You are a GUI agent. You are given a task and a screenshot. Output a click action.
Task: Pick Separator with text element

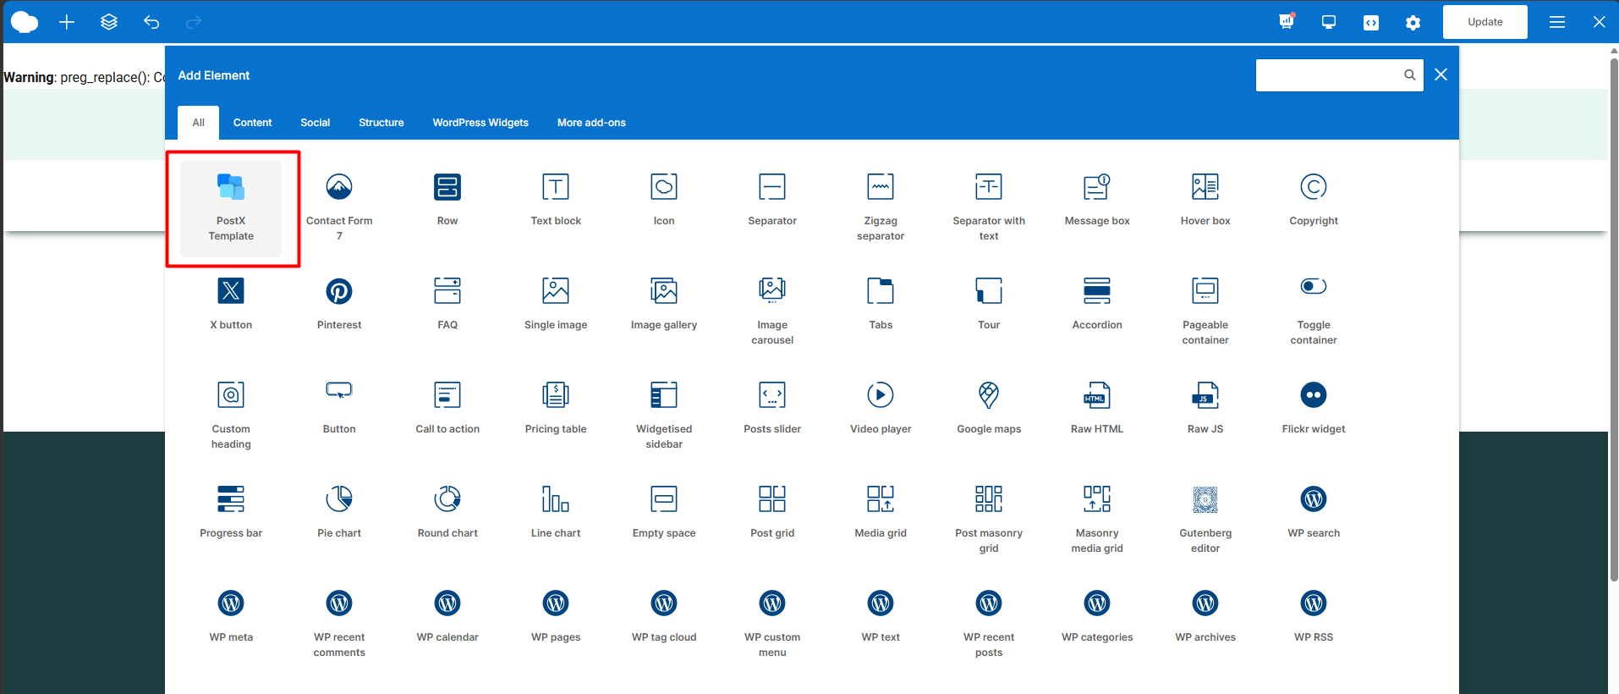pos(989,208)
